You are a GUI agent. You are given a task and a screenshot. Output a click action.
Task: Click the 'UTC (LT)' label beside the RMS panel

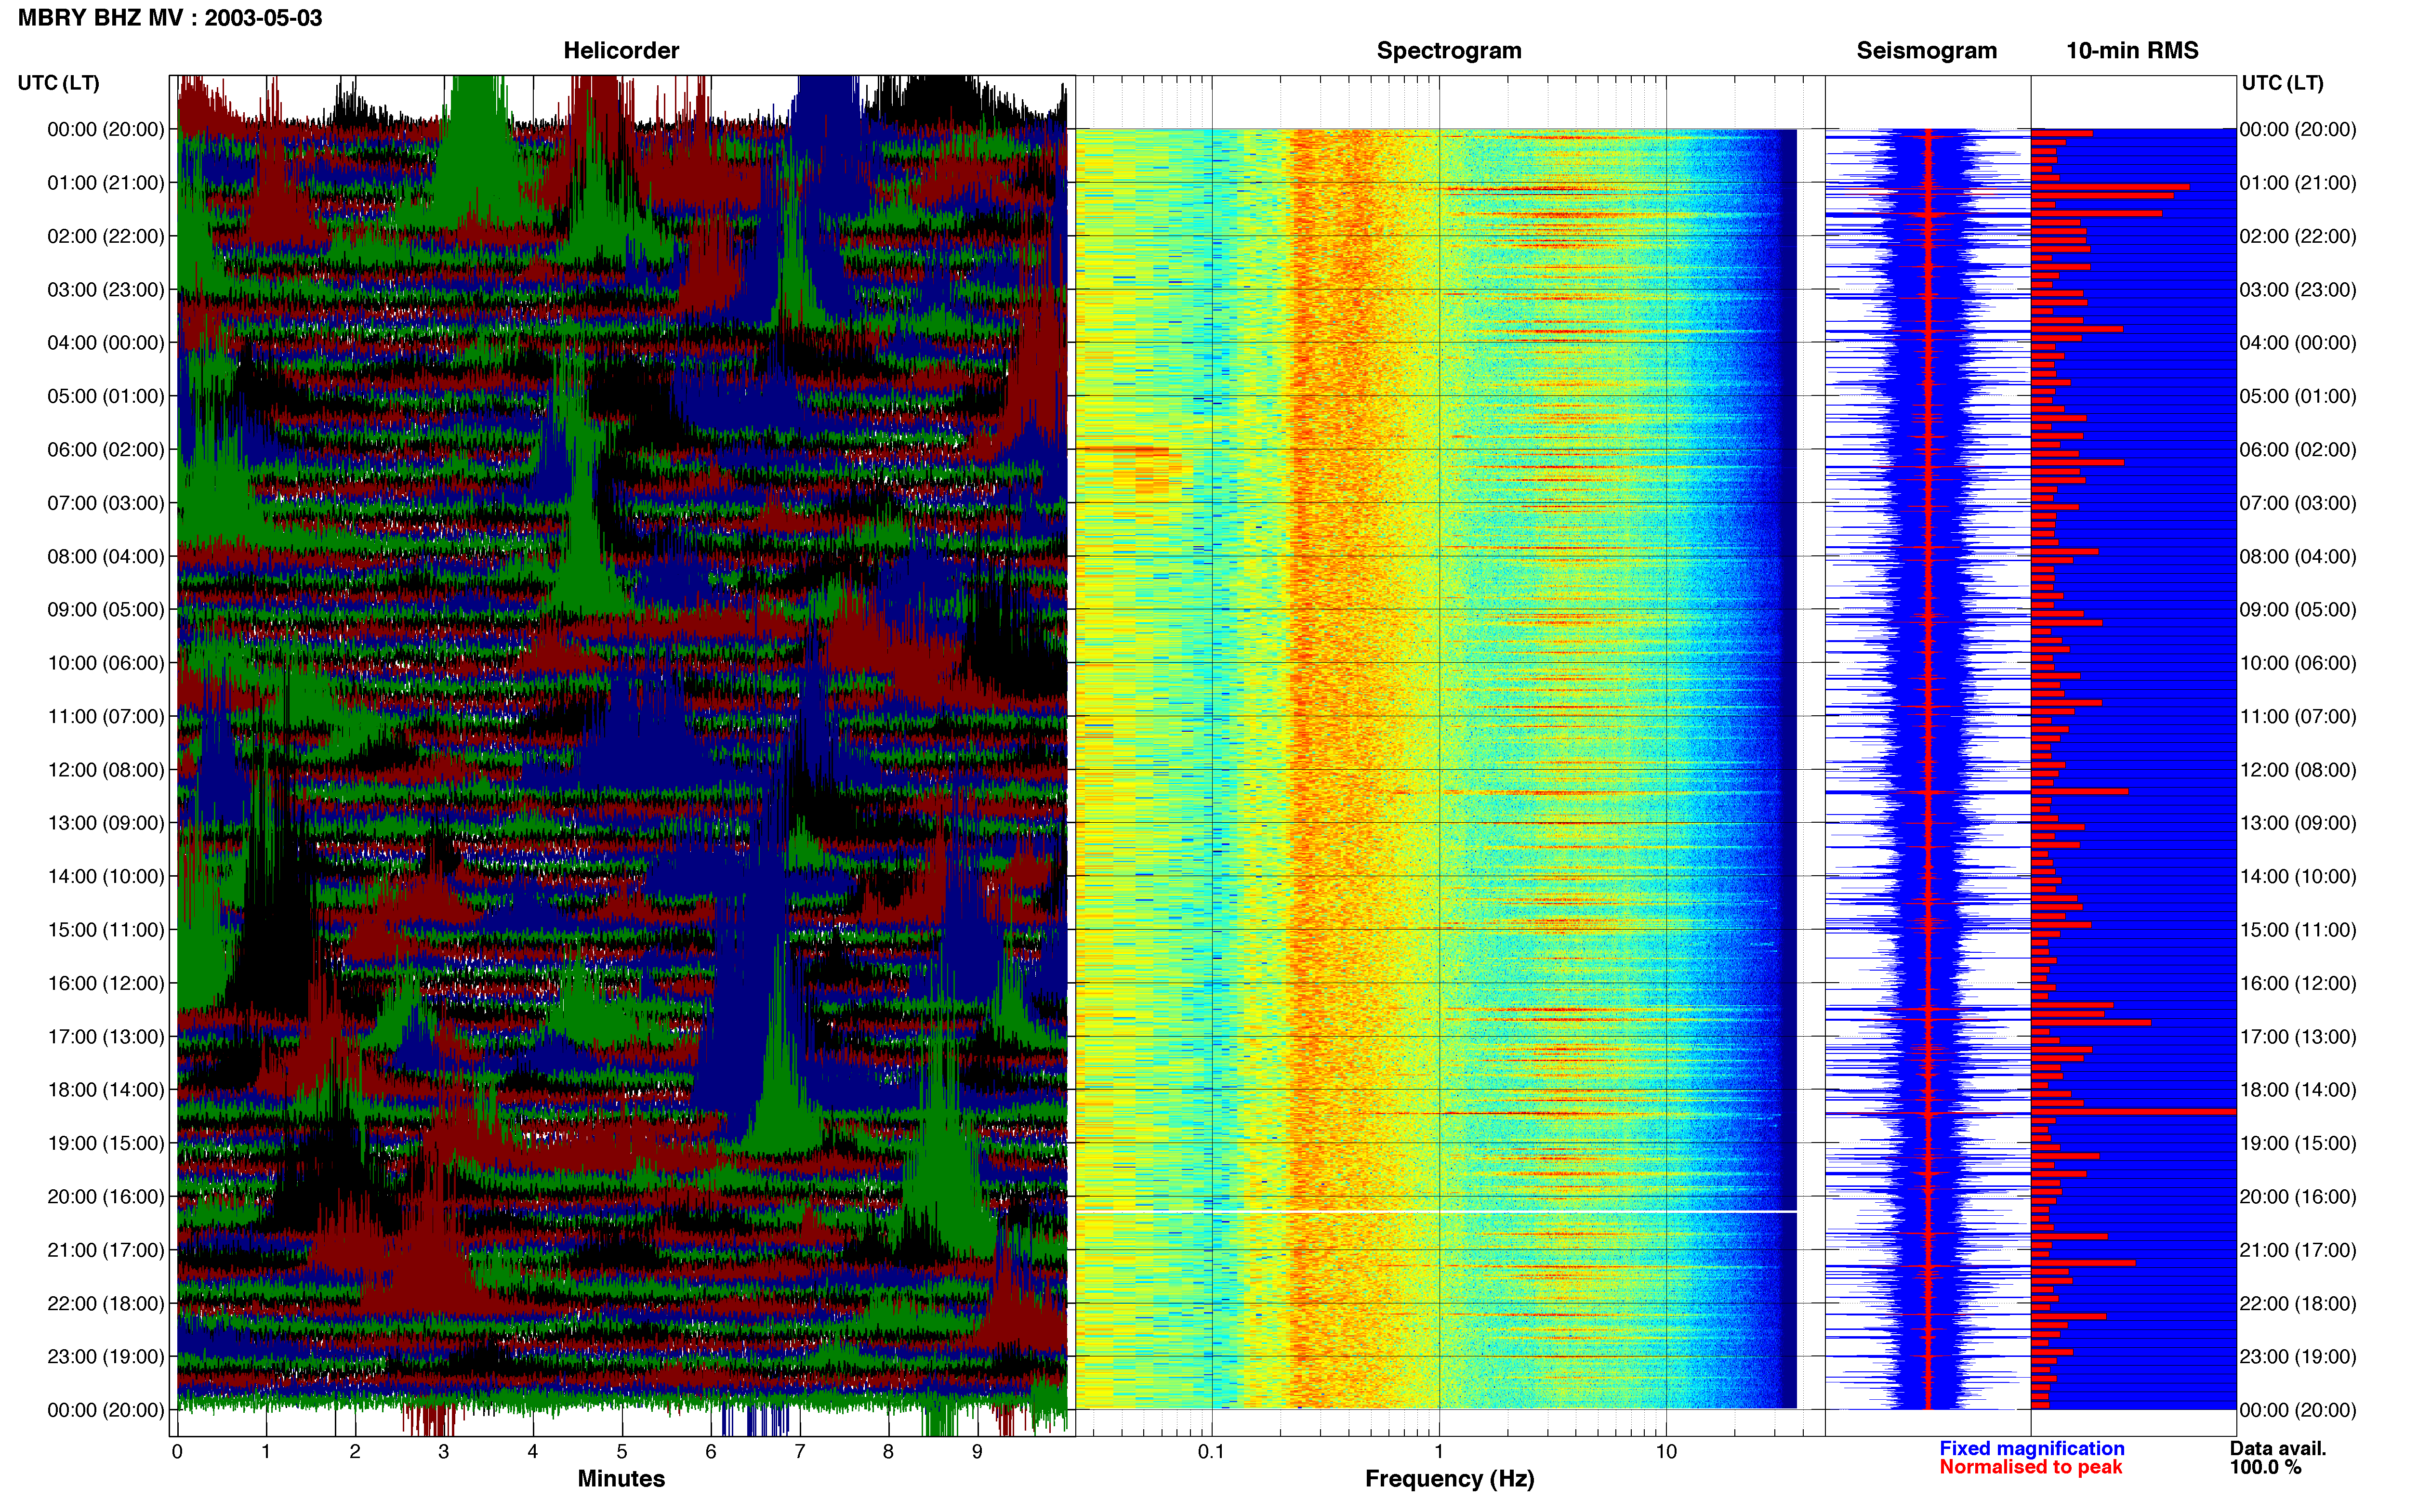tap(2282, 83)
